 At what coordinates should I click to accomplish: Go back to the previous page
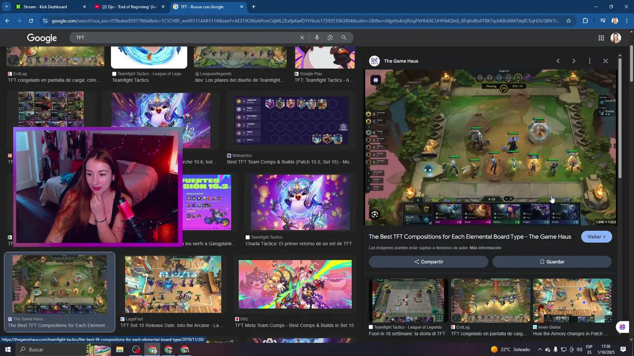click(x=7, y=21)
